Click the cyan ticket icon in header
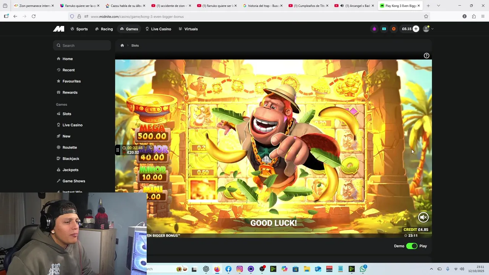489x275 pixels. (384, 29)
